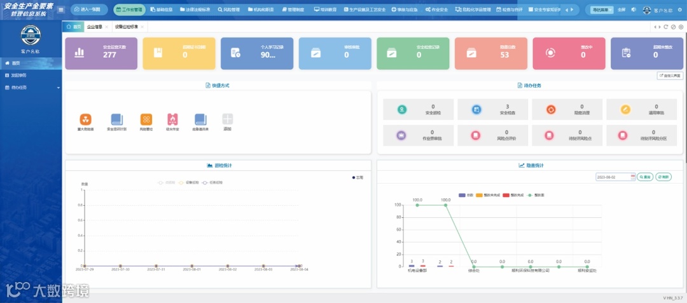This screenshot has height=303, width=687.
Task: Add a new shortcut with 添加
Action: (227, 123)
